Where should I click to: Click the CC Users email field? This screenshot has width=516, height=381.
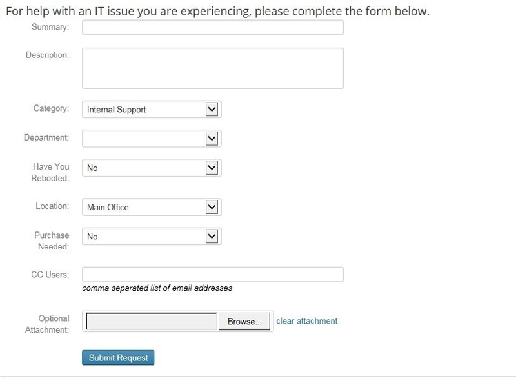pos(213,273)
